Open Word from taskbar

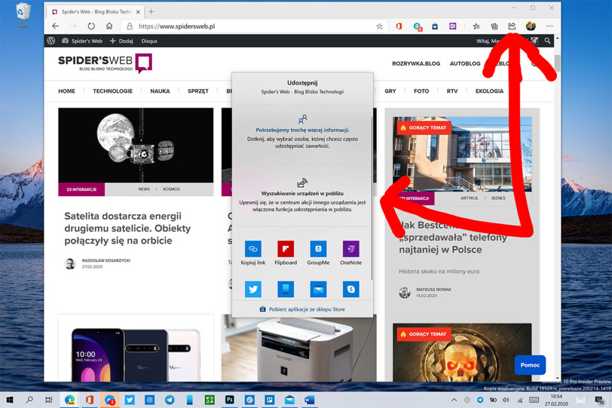point(310,400)
